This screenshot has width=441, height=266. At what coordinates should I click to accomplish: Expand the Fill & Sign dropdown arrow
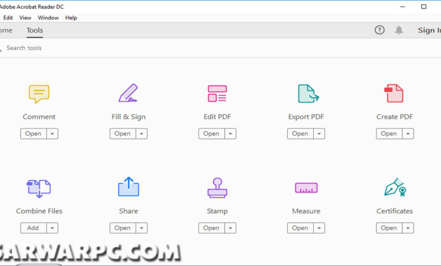pos(142,134)
